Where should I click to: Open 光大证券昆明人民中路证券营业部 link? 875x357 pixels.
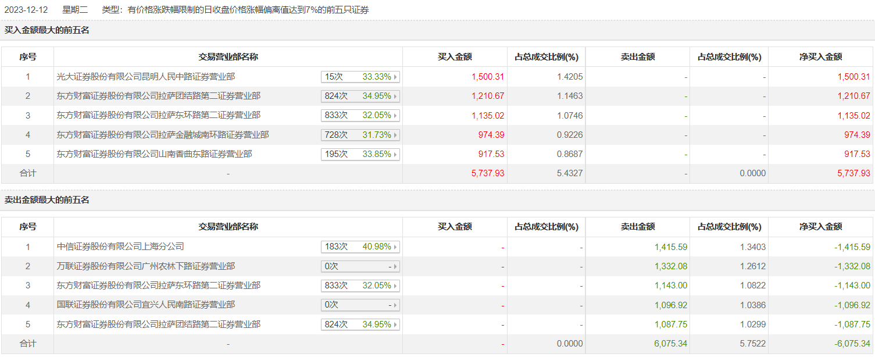[146, 77]
